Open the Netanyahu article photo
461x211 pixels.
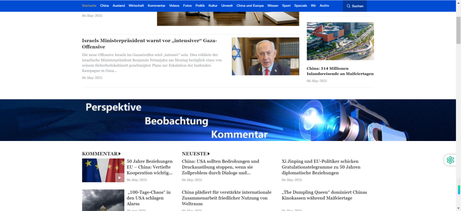(265, 56)
